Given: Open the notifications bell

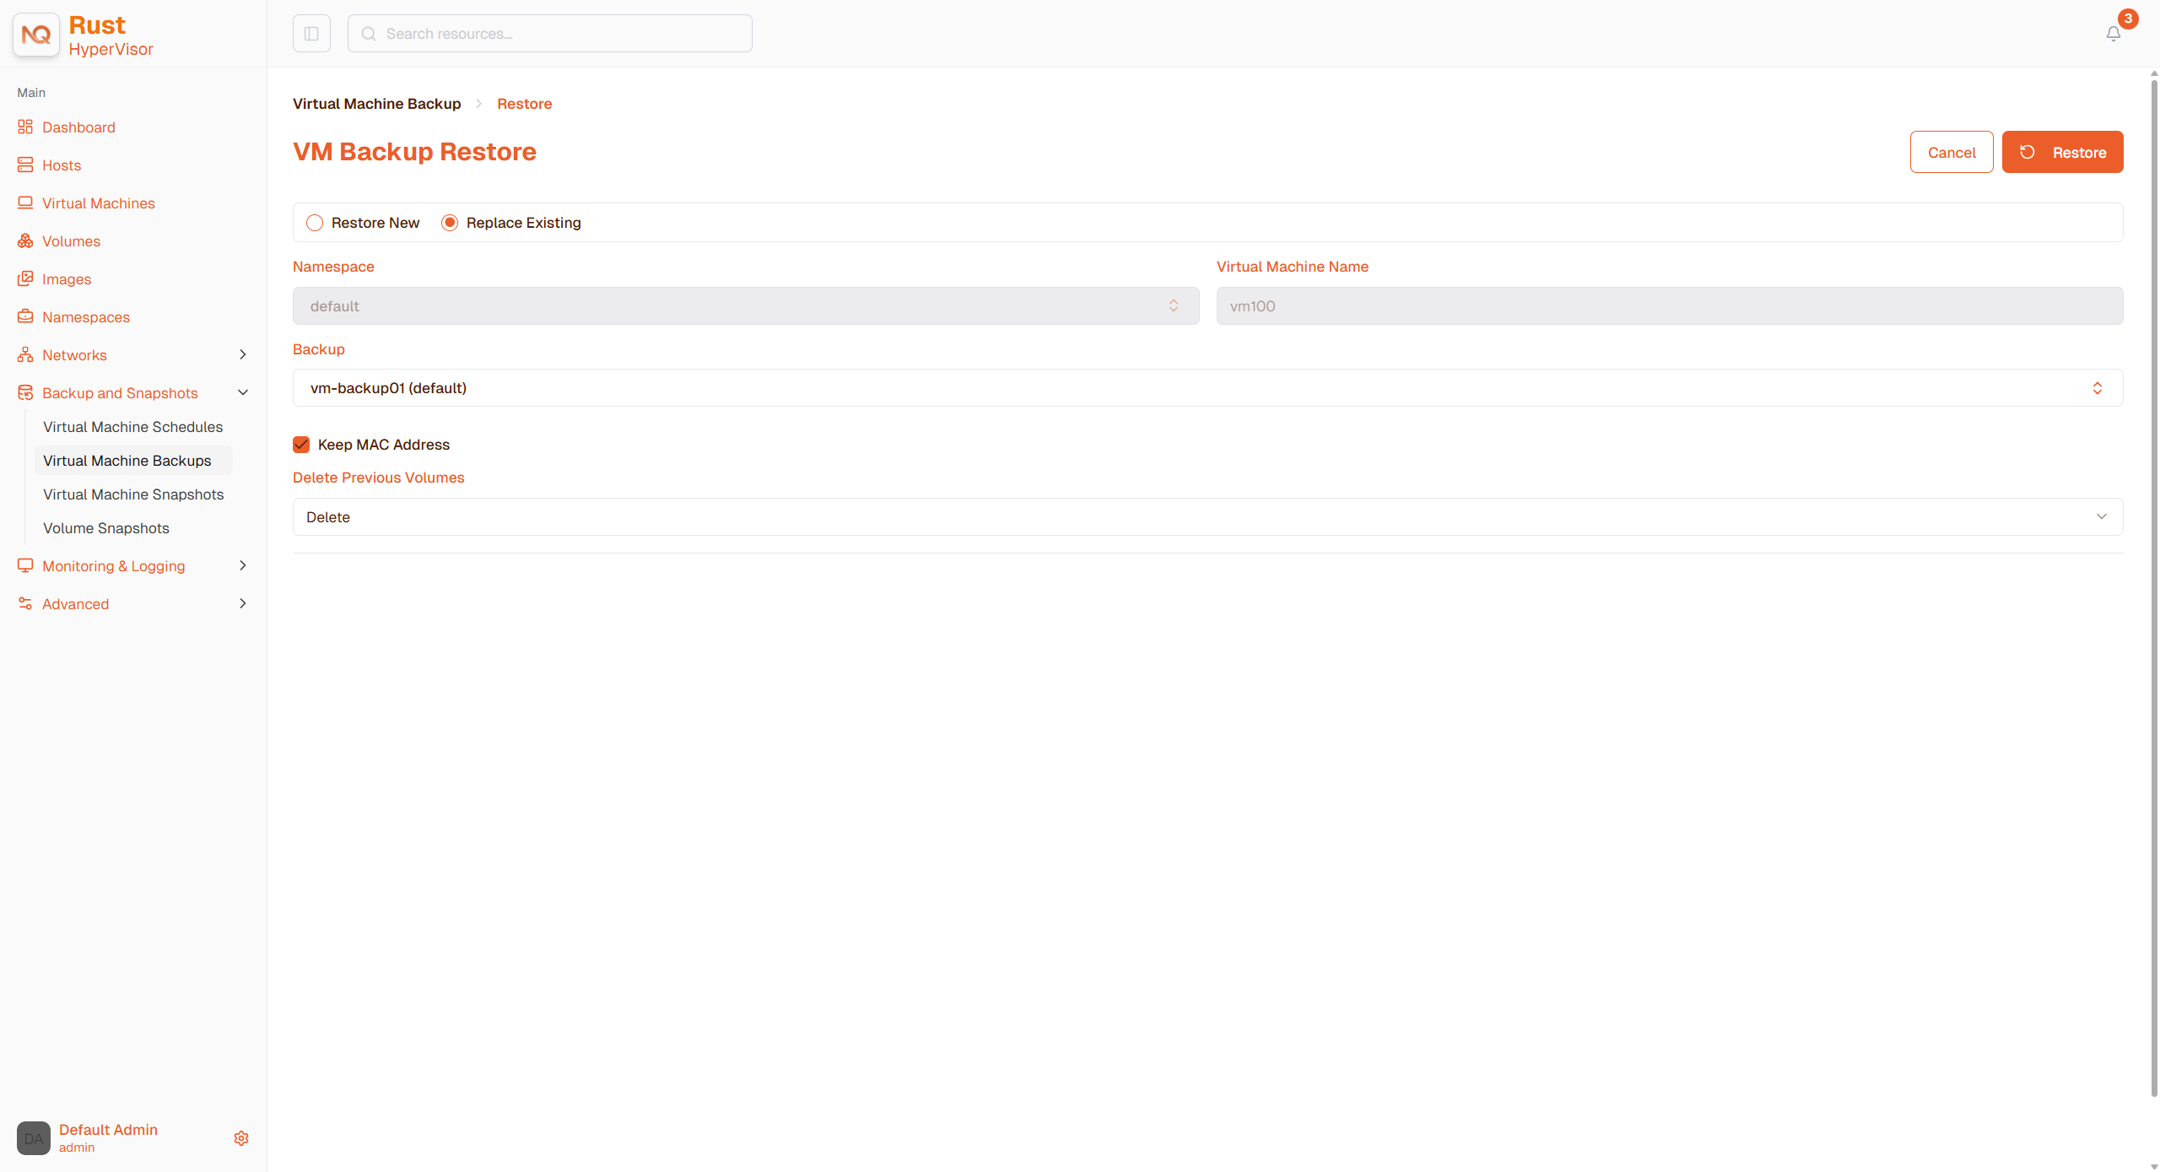Looking at the screenshot, I should pyautogui.click(x=2114, y=34).
